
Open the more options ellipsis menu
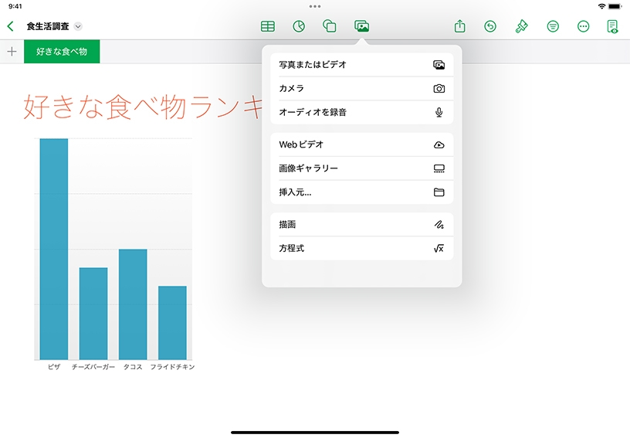(x=584, y=26)
